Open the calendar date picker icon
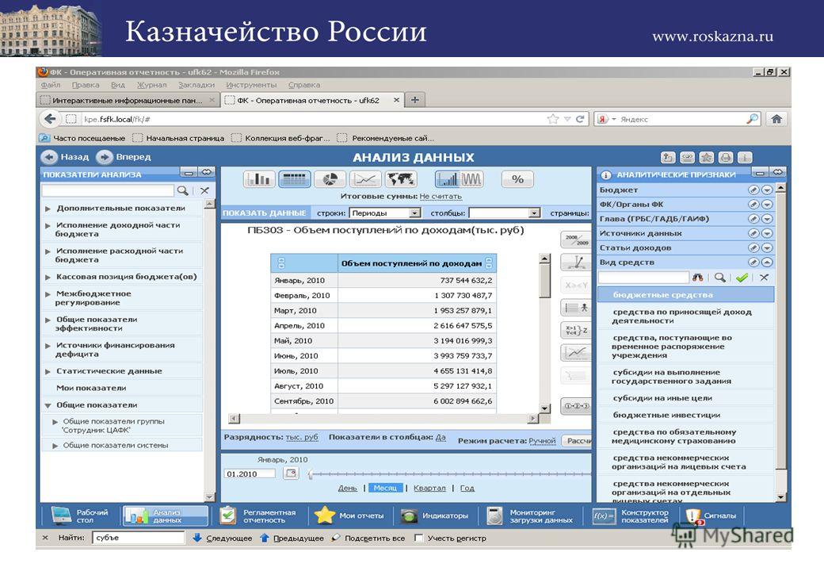The width and height of the screenshot is (824, 571). [x=291, y=473]
